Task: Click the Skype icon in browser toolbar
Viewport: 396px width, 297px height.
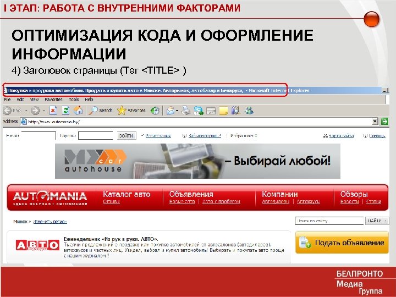Action: coord(199,111)
